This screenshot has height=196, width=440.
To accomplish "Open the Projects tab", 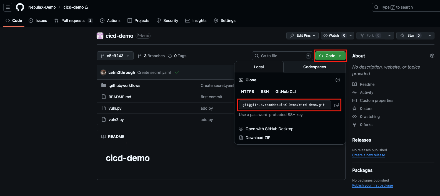I will 138,21.
